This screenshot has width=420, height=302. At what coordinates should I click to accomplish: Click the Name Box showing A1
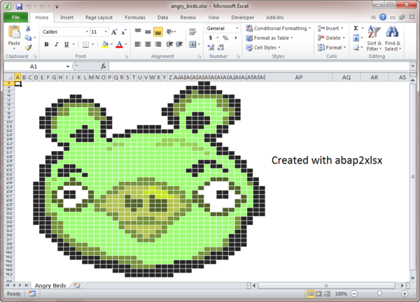tap(34, 66)
